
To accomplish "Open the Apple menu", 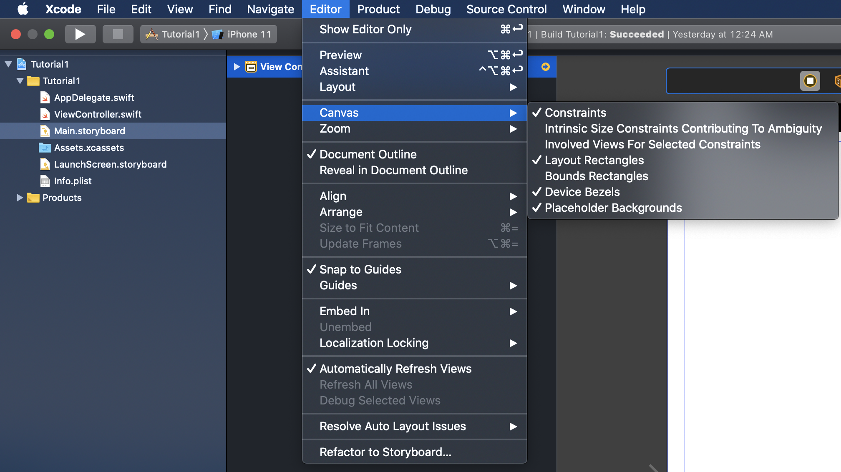I will (23, 9).
